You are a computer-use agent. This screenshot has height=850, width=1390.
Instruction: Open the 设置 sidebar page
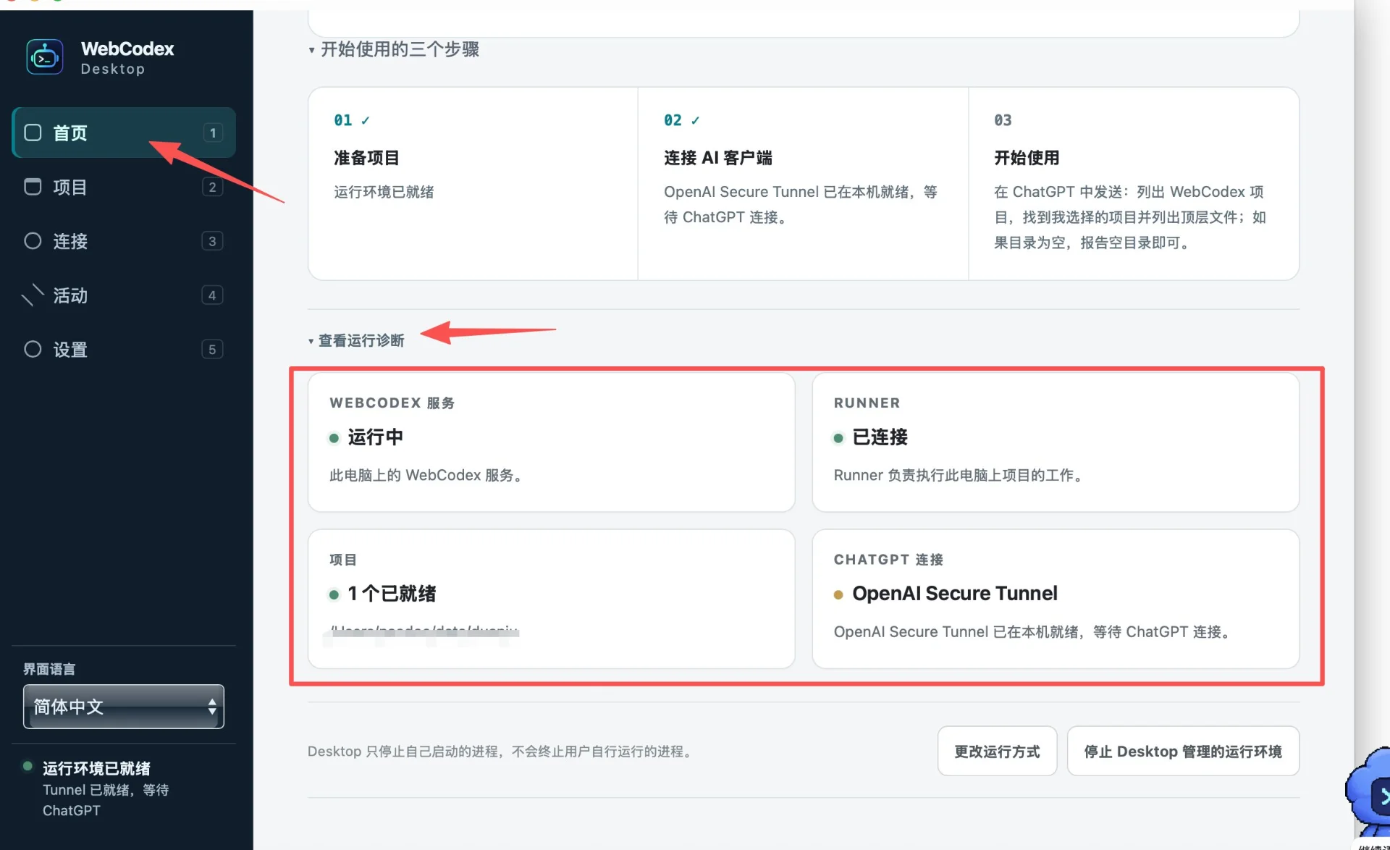click(124, 350)
